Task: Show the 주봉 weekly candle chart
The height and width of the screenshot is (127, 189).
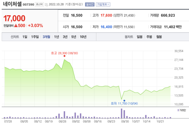Action: 149,37
